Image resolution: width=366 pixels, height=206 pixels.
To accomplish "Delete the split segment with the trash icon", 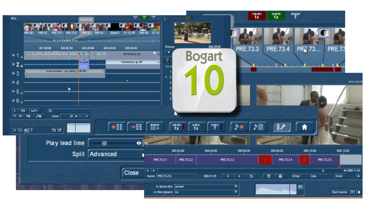I will pyautogui.click(x=268, y=176).
